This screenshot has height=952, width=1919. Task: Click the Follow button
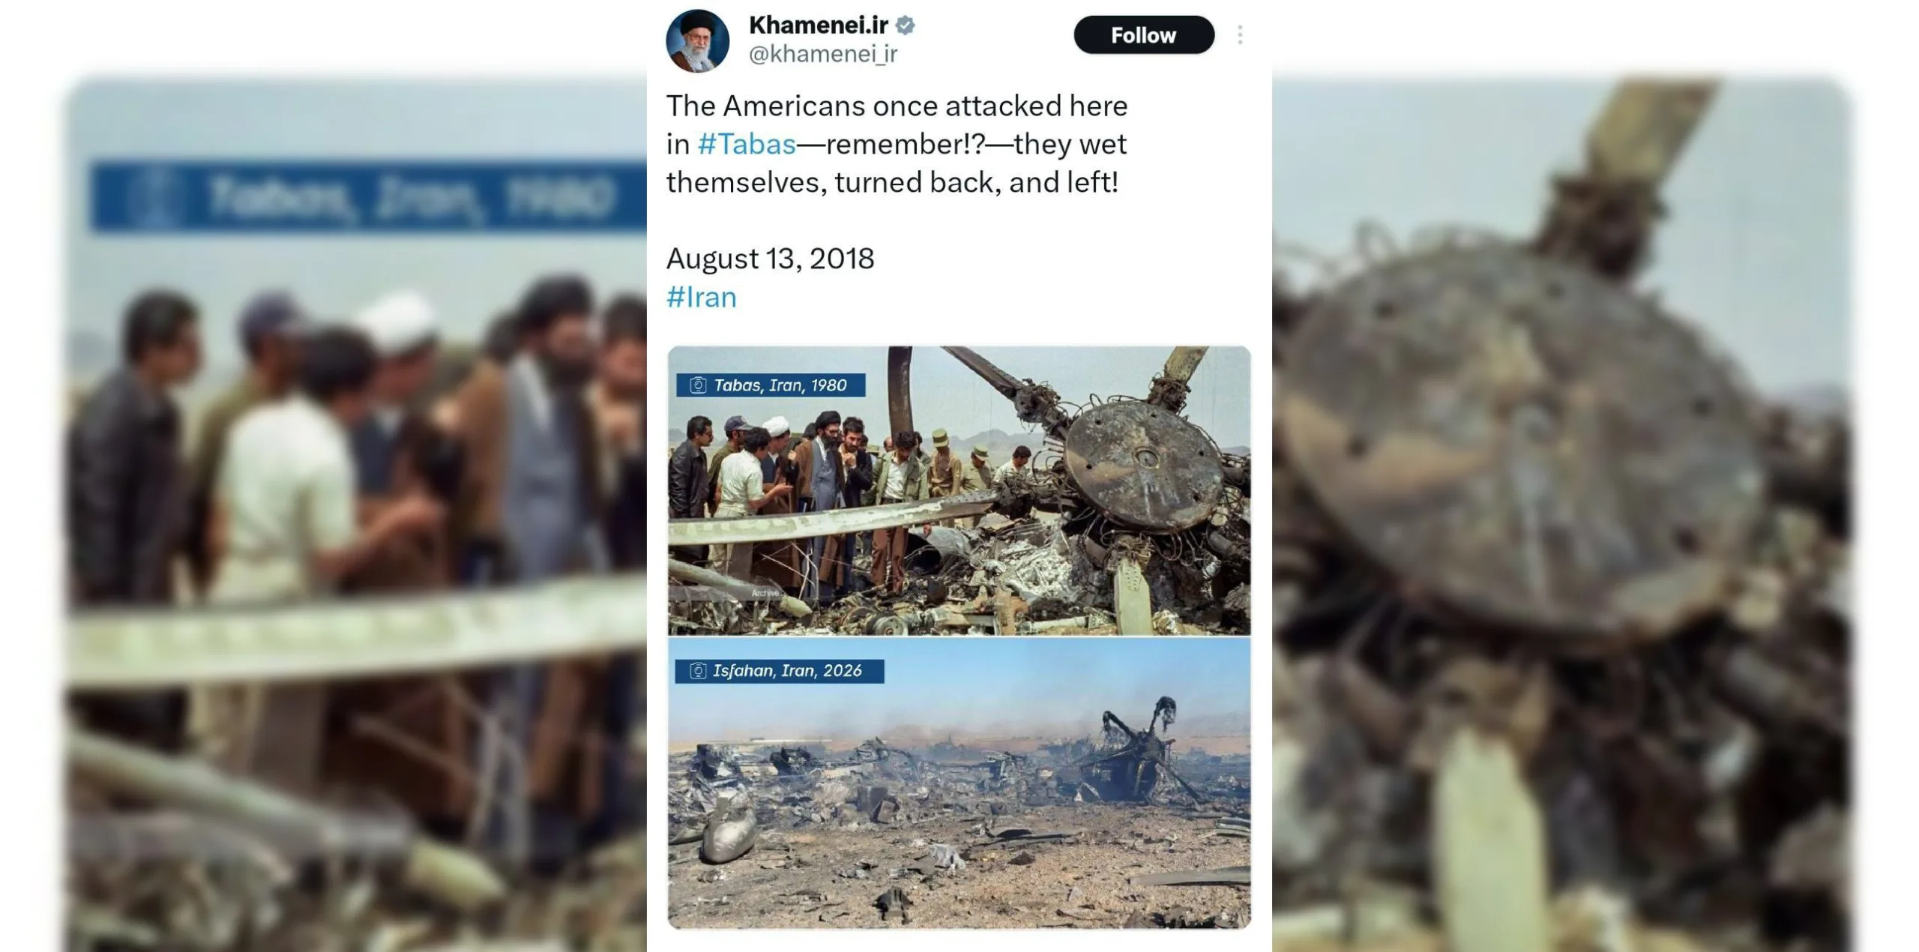(1143, 35)
